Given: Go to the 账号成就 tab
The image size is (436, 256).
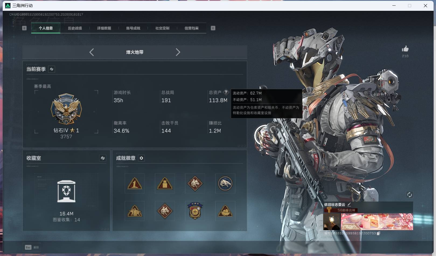Looking at the screenshot, I should 133,28.
